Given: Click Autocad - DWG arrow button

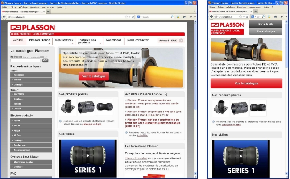Looking at the screenshot, I should tap(181, 41).
